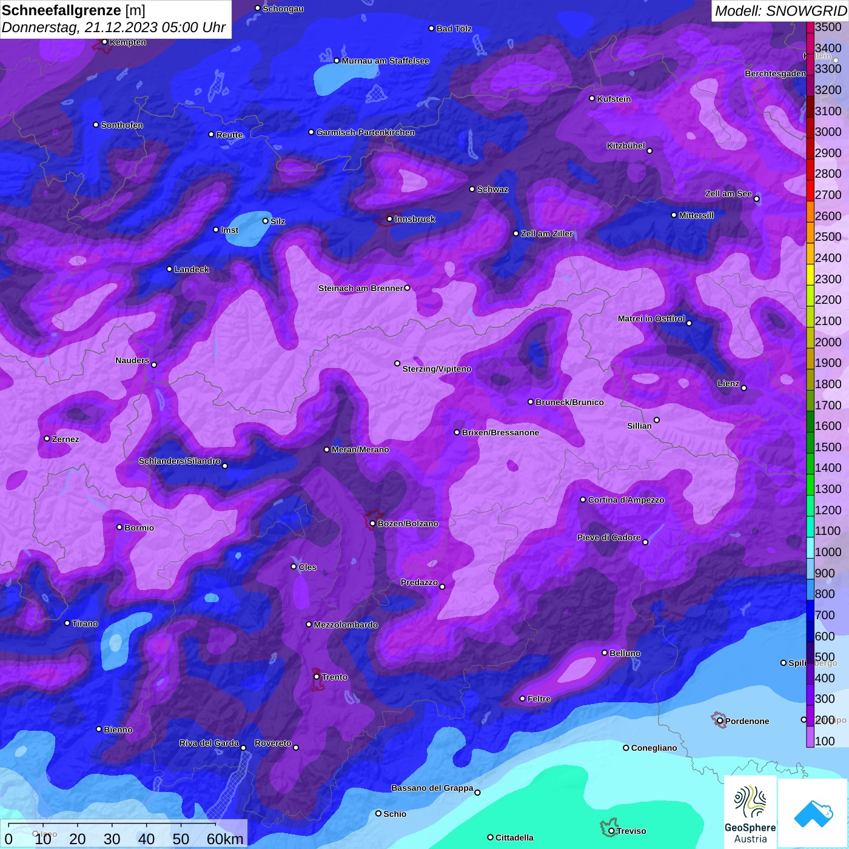The width and height of the screenshot is (849, 849).
Task: Click the Bozen/Bolzano city marker dot
Action: point(372,523)
